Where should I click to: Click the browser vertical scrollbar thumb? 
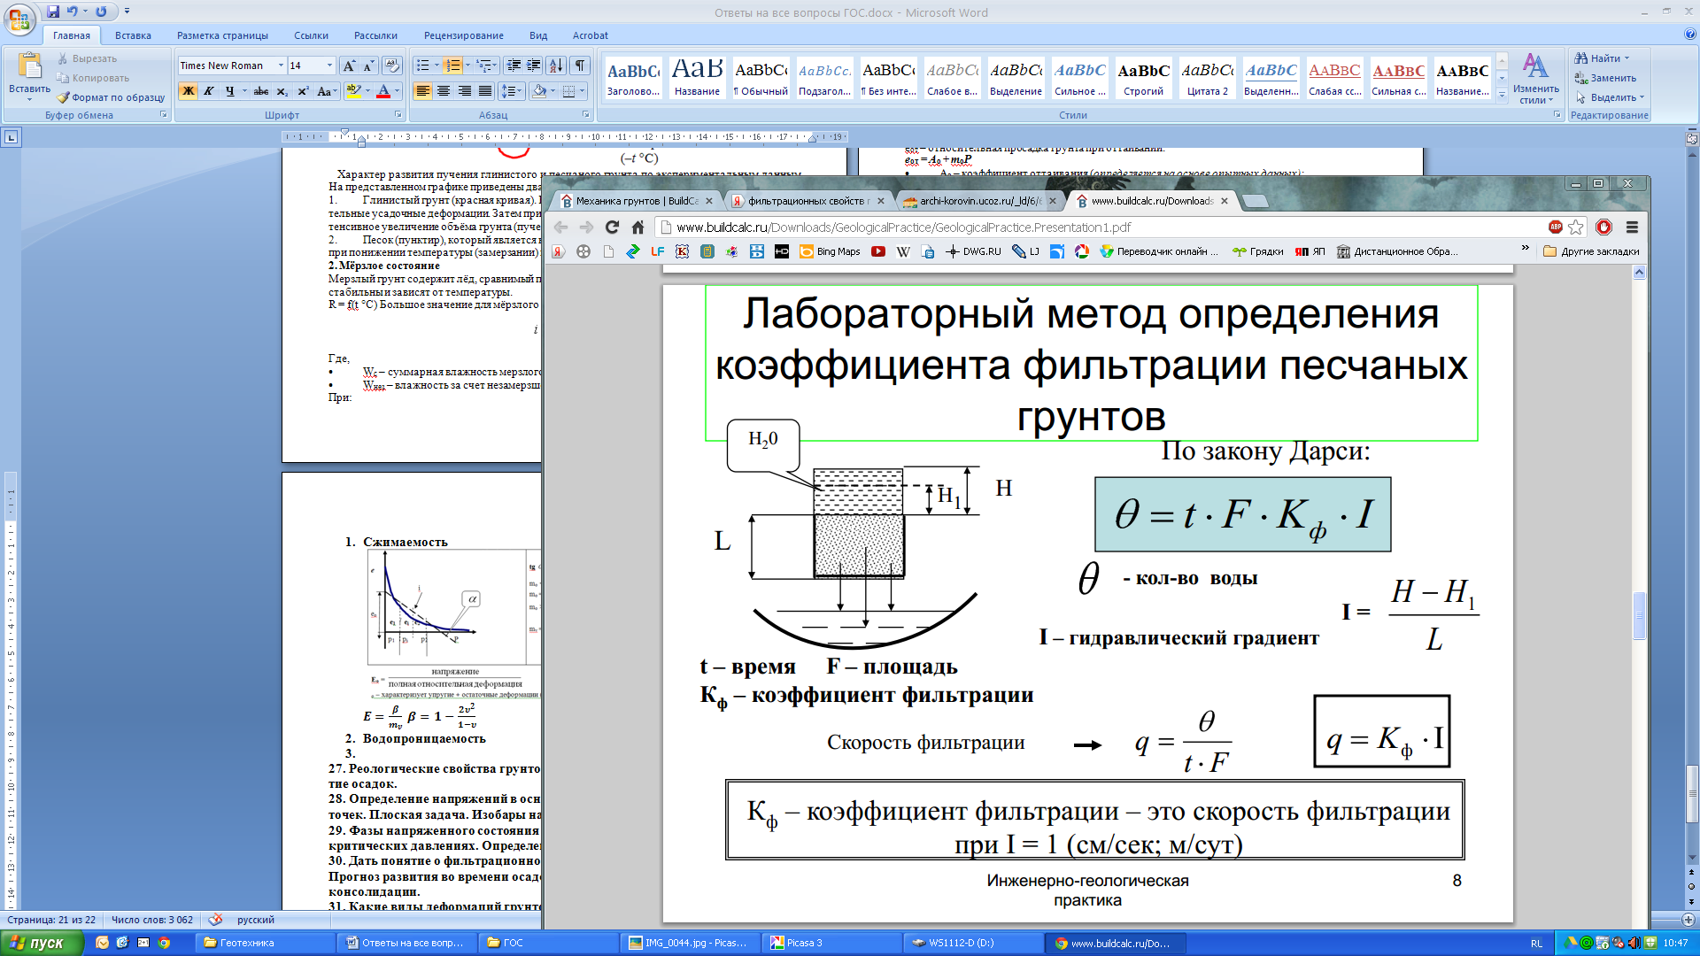point(1639,614)
